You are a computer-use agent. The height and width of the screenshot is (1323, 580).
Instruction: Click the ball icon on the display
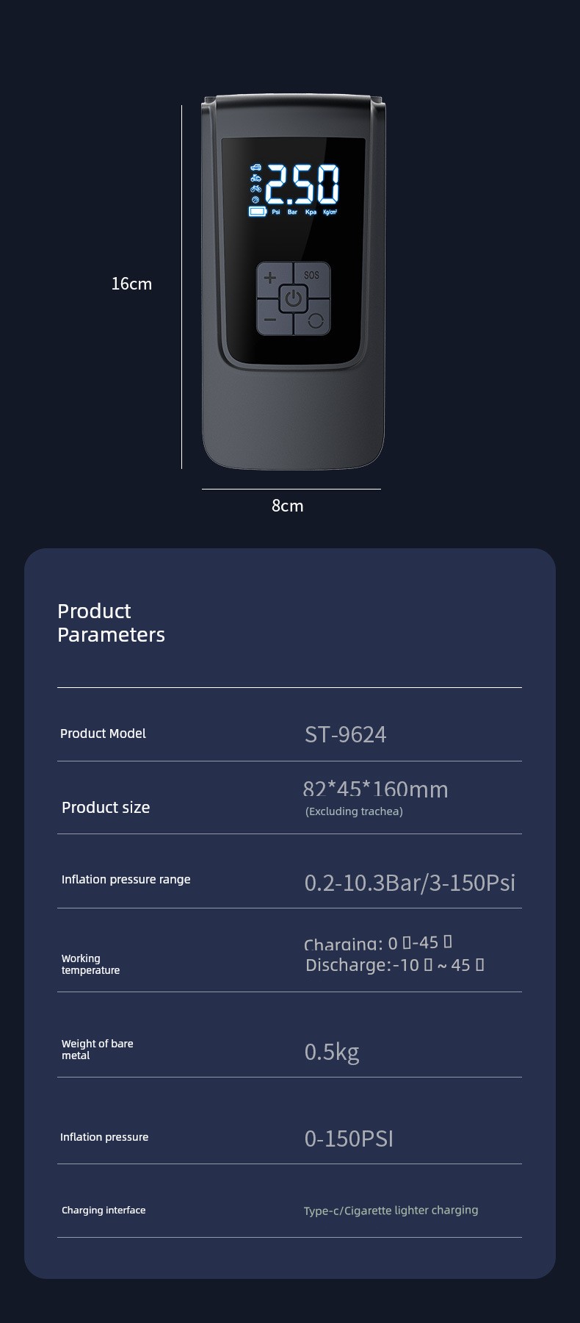(255, 199)
